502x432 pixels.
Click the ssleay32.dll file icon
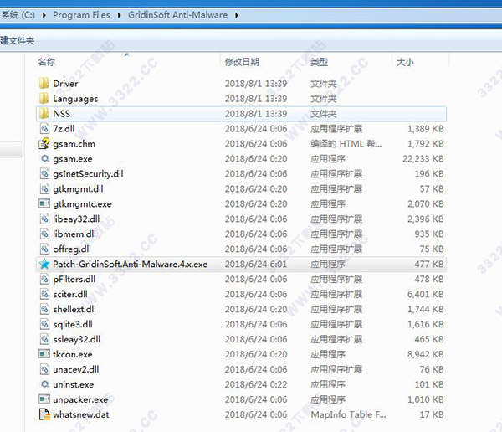(x=44, y=339)
